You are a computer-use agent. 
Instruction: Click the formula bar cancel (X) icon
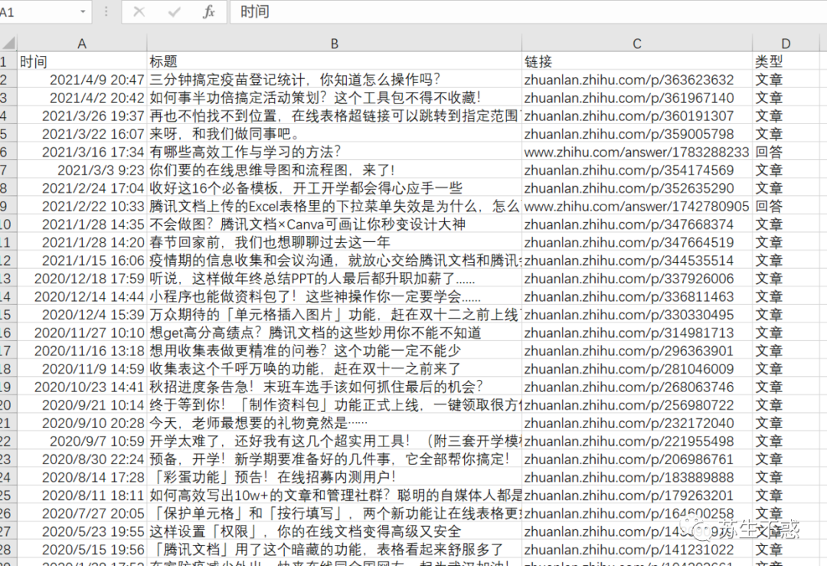coord(139,11)
